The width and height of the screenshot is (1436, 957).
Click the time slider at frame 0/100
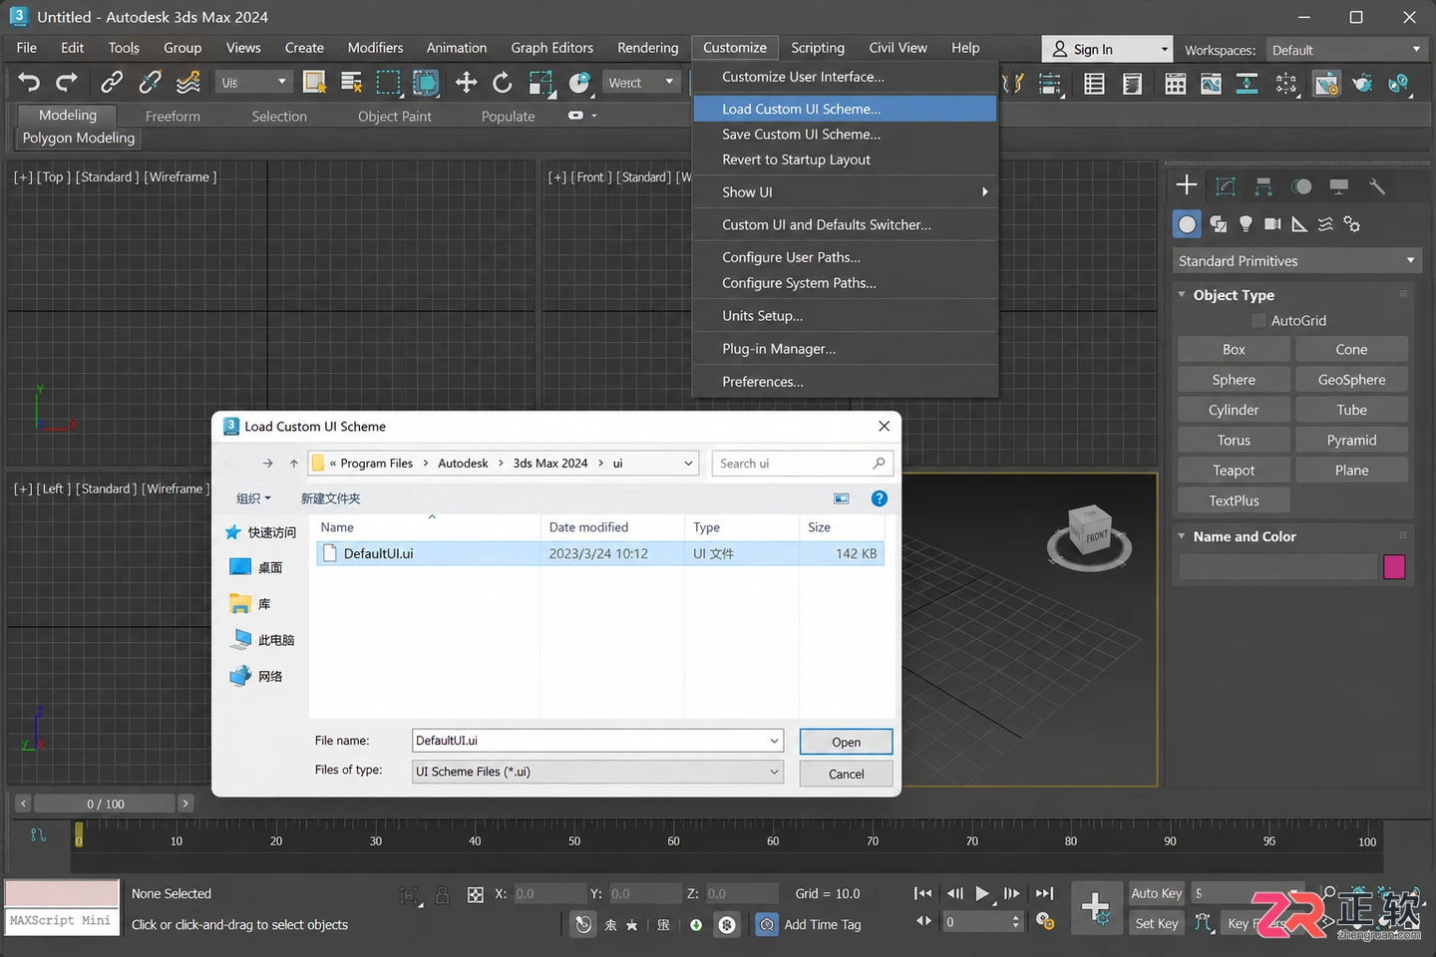point(106,803)
